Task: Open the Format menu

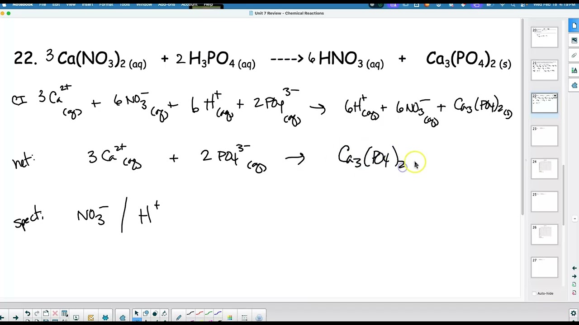Action: pyautogui.click(x=106, y=4)
